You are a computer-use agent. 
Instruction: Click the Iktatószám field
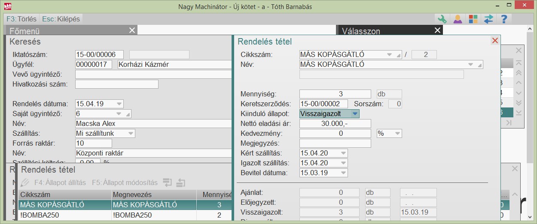pos(99,54)
